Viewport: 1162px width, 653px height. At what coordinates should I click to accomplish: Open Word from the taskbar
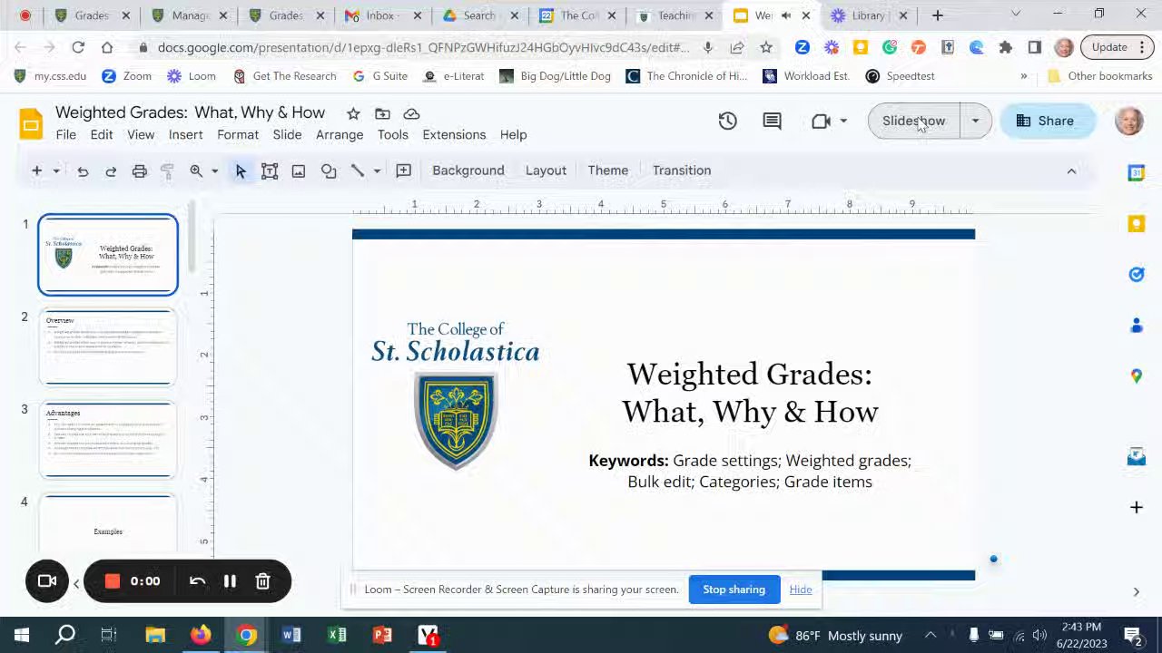point(291,635)
